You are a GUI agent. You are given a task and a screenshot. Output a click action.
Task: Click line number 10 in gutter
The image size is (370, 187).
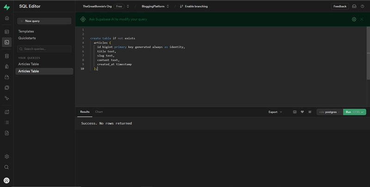(x=82, y=68)
